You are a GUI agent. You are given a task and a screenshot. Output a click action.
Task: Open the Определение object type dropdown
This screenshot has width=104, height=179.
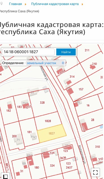[45, 63]
